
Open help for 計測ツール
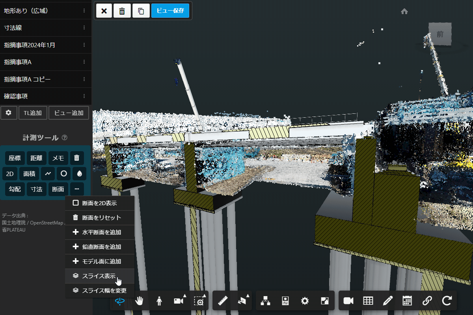click(65, 138)
